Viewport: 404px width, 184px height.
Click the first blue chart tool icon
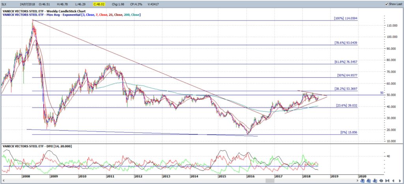(363, 181)
